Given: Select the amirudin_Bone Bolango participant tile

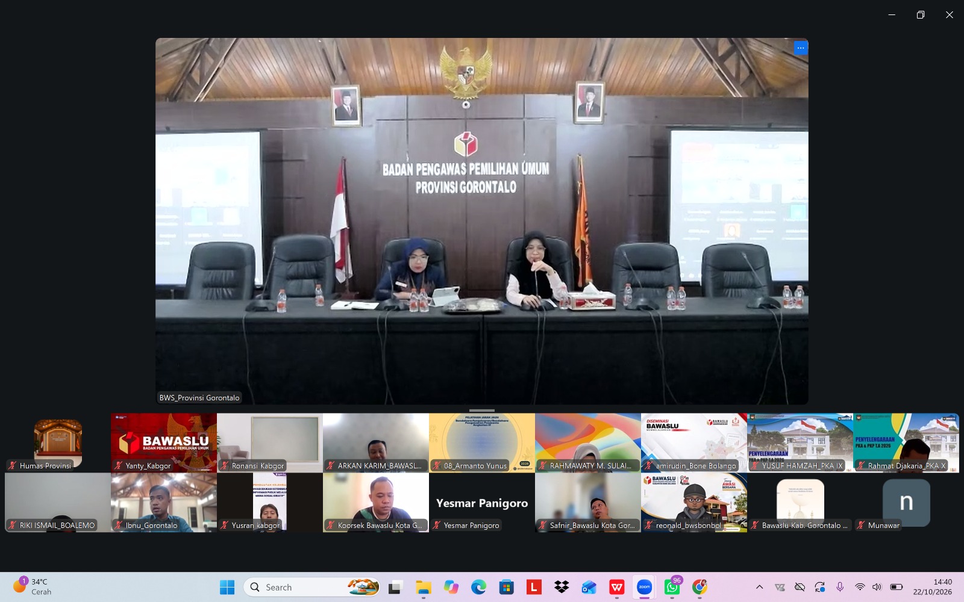Looking at the screenshot, I should (x=694, y=442).
